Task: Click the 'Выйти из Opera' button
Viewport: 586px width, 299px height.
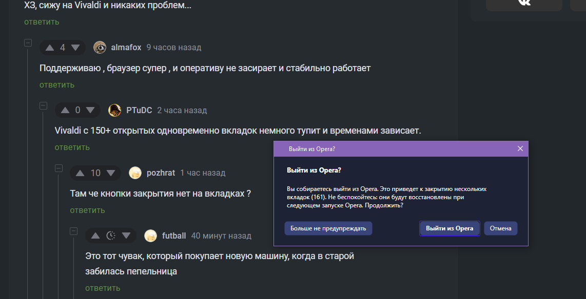Action: [x=450, y=228]
